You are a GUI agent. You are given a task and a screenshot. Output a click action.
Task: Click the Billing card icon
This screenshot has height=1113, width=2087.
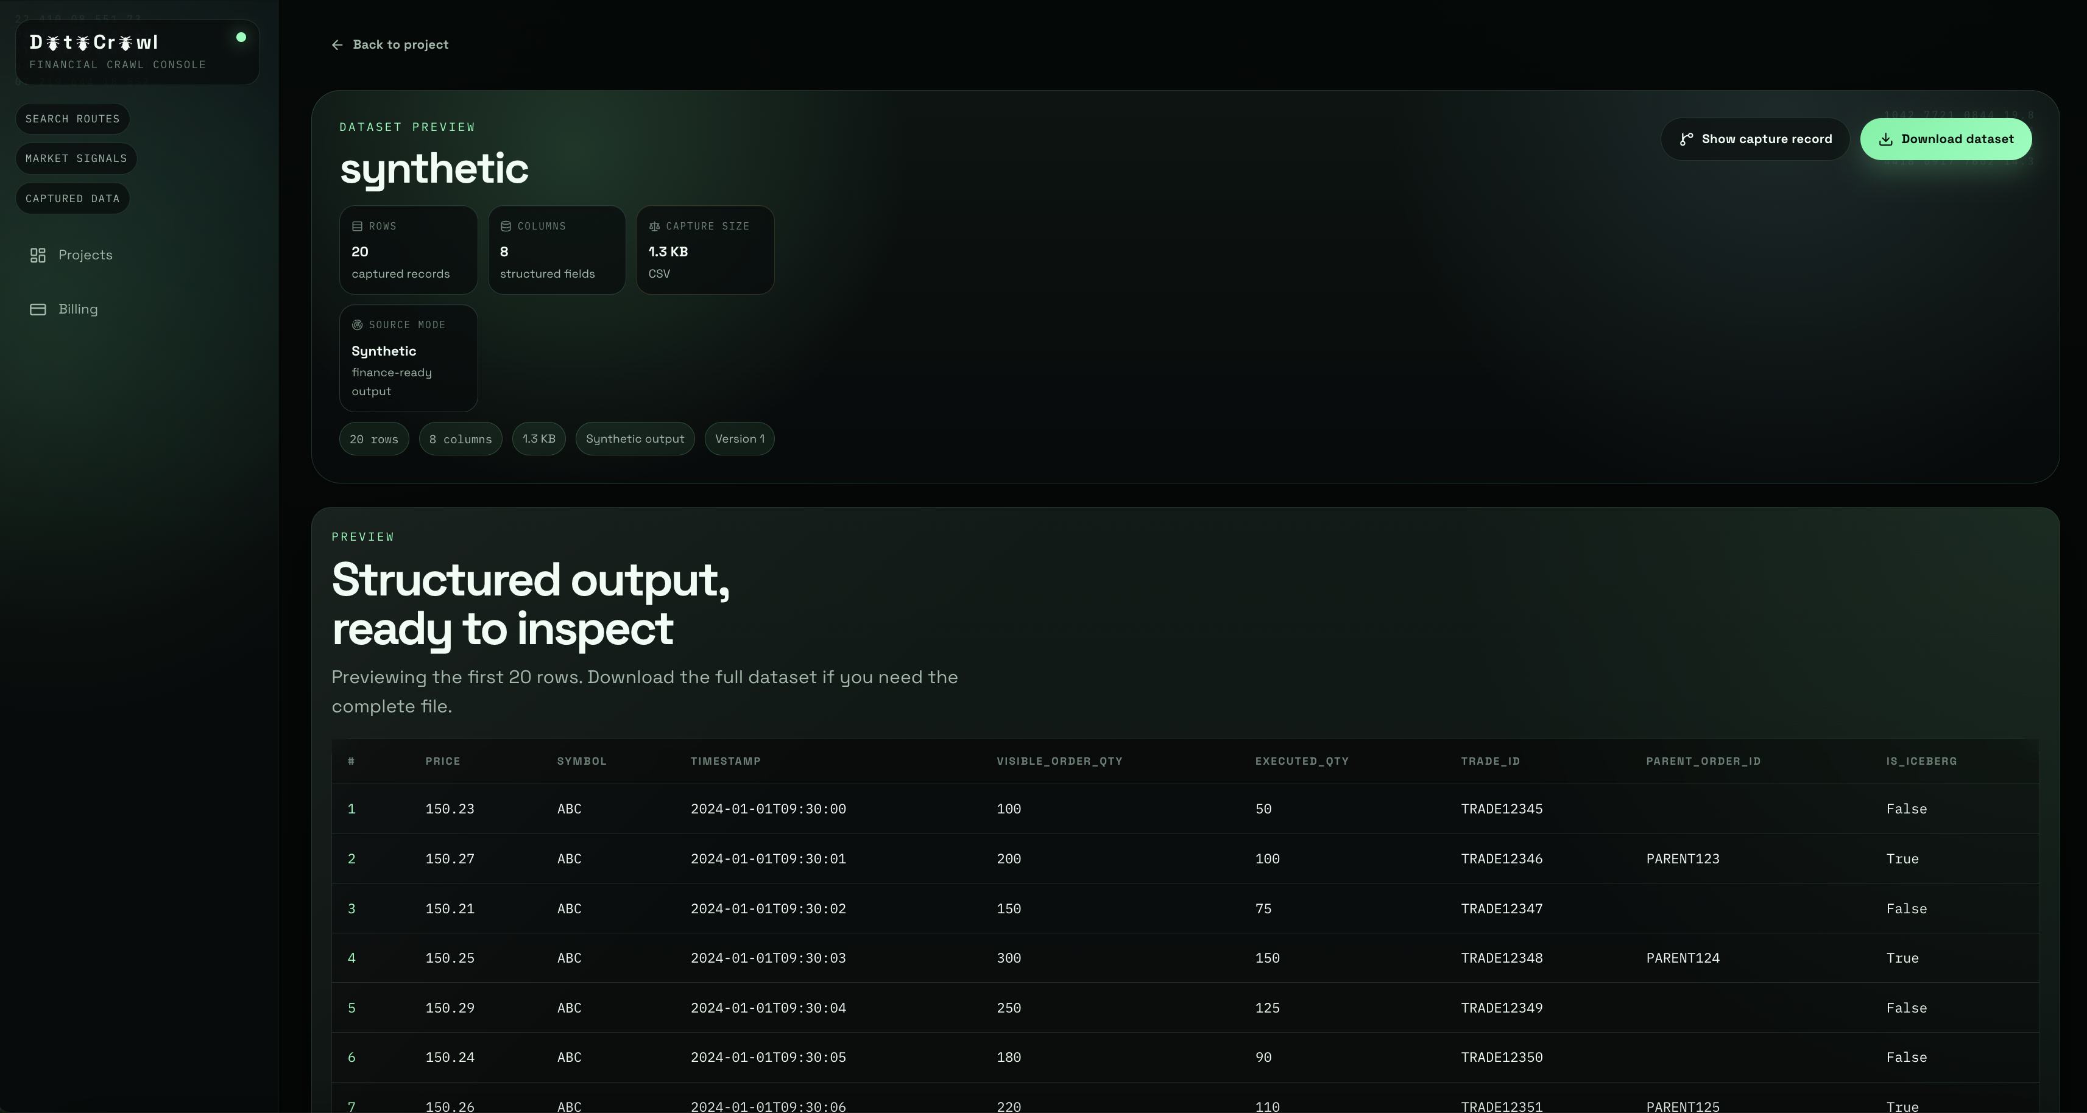pos(38,309)
